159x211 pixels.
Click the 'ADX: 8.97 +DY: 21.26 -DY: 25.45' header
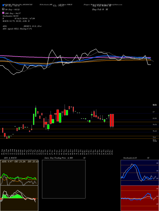point(20,161)
